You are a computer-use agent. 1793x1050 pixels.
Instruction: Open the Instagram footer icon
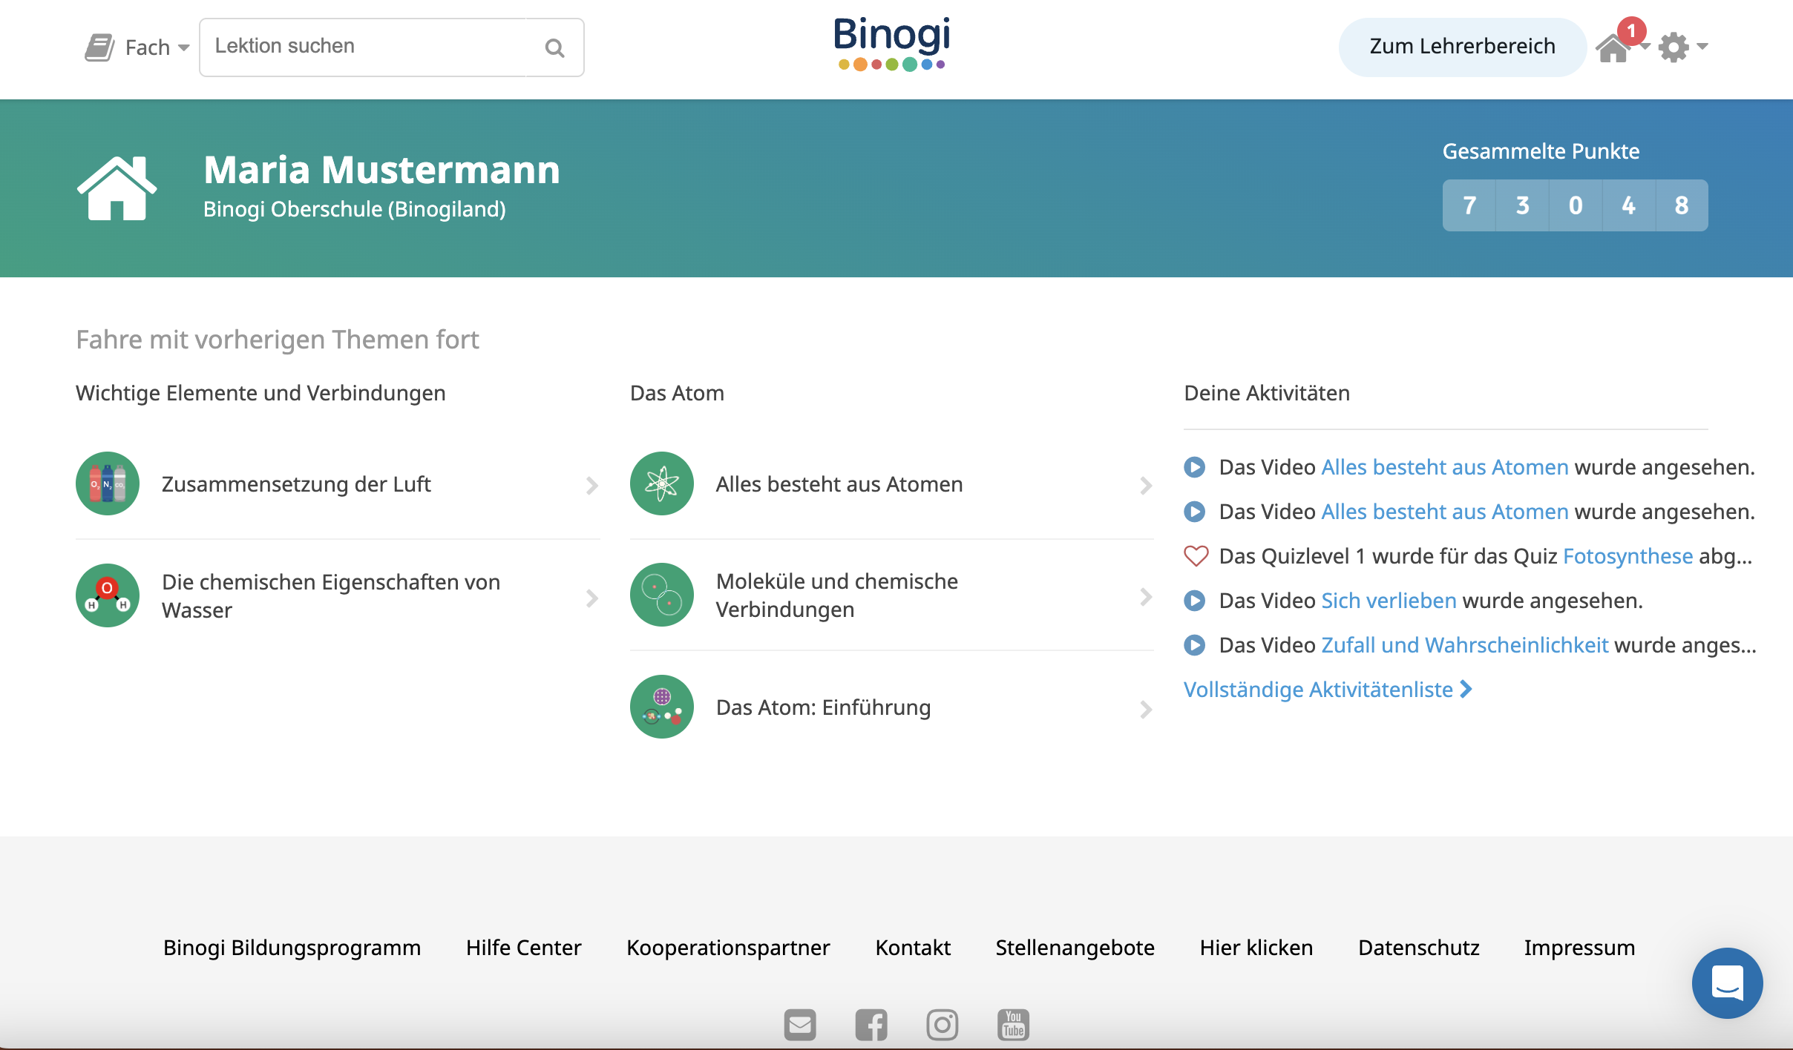click(x=943, y=1025)
